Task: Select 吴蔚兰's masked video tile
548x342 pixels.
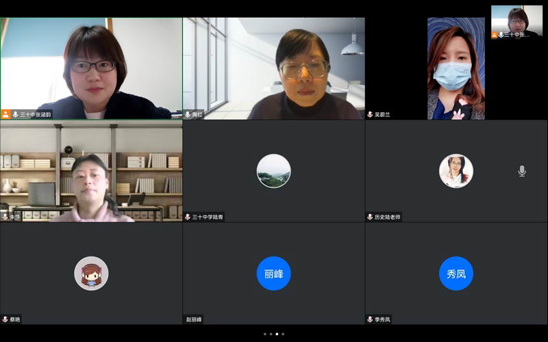Action: point(456,68)
